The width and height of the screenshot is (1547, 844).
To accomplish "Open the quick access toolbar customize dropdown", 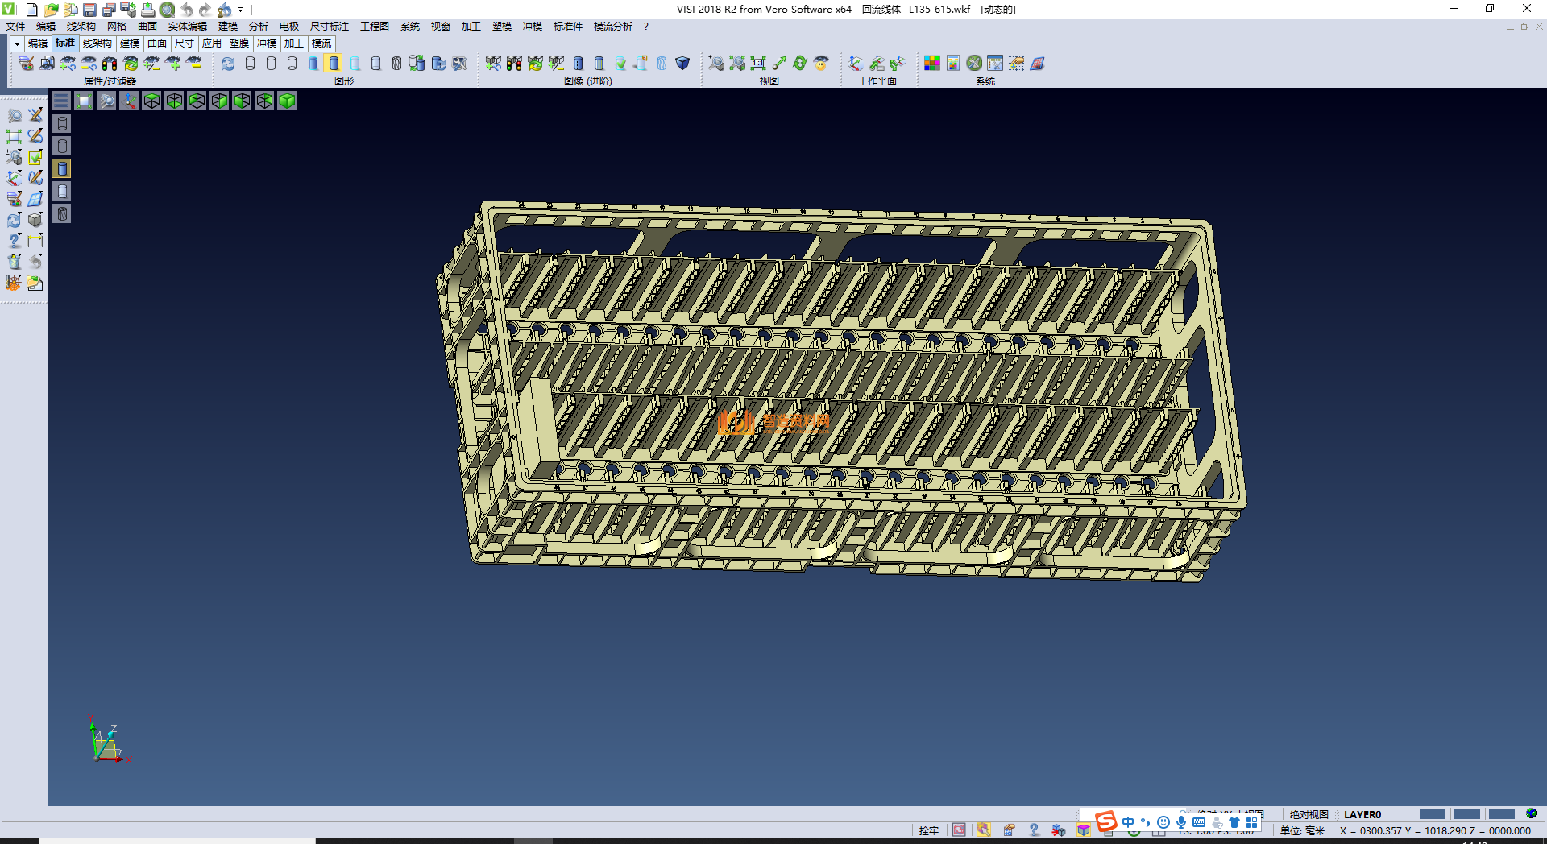I will 240,10.
